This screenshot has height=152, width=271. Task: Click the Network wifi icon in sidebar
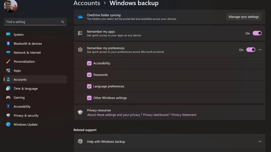tap(8, 52)
